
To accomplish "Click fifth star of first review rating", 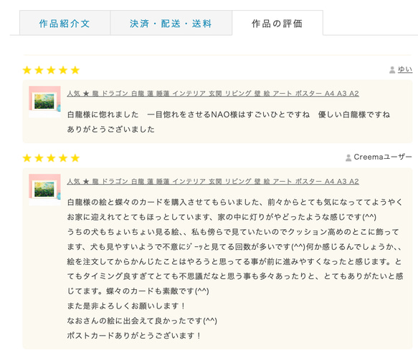I will click(75, 70).
